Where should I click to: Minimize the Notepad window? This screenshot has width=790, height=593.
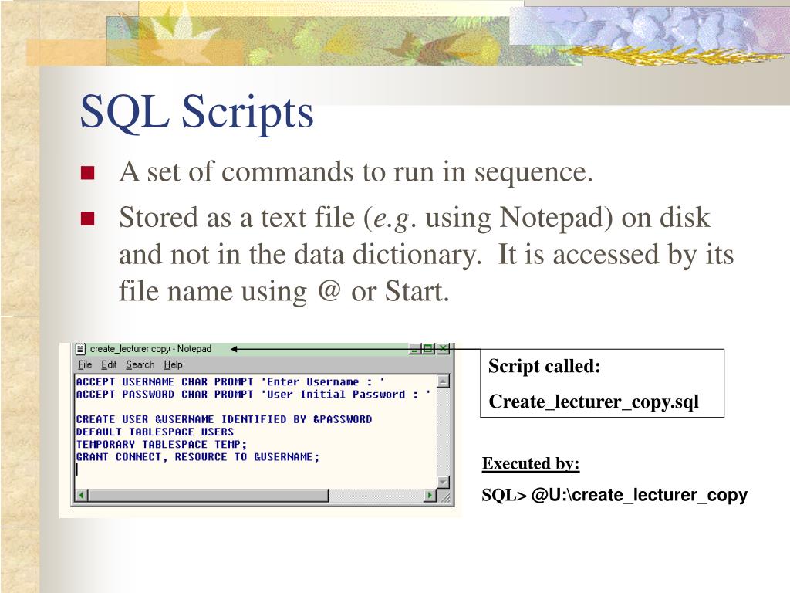pos(414,348)
